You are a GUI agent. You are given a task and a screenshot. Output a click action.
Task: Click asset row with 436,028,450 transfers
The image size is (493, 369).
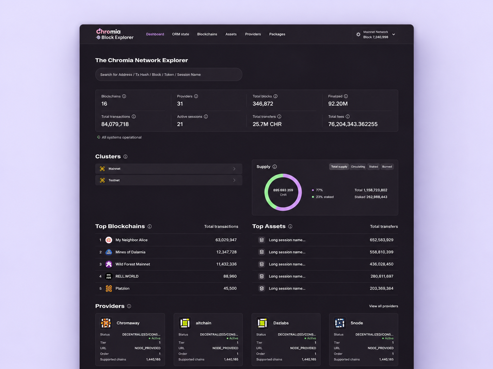tap(325, 264)
